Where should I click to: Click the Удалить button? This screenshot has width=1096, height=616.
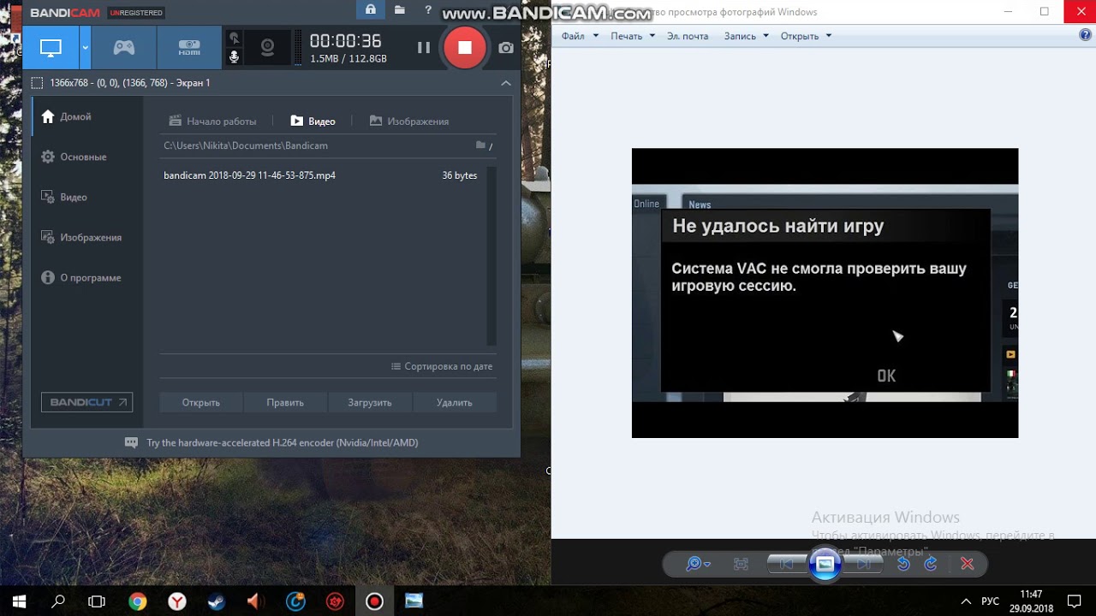[455, 402]
